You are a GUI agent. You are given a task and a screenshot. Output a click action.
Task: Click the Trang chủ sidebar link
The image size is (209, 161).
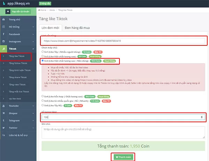tap(15, 20)
